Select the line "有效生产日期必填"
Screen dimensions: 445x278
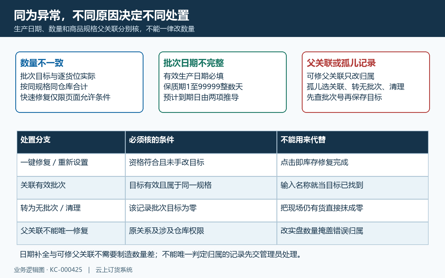click(x=194, y=76)
